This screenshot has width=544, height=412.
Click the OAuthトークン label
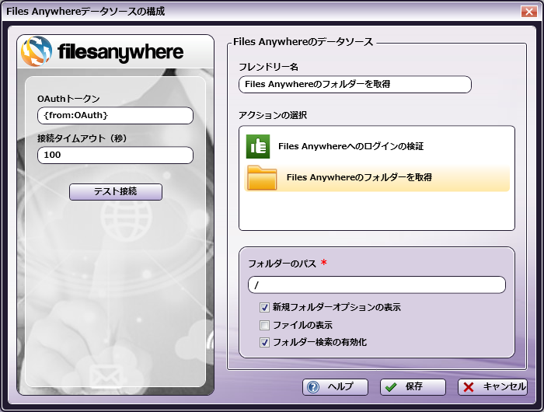click(x=68, y=99)
